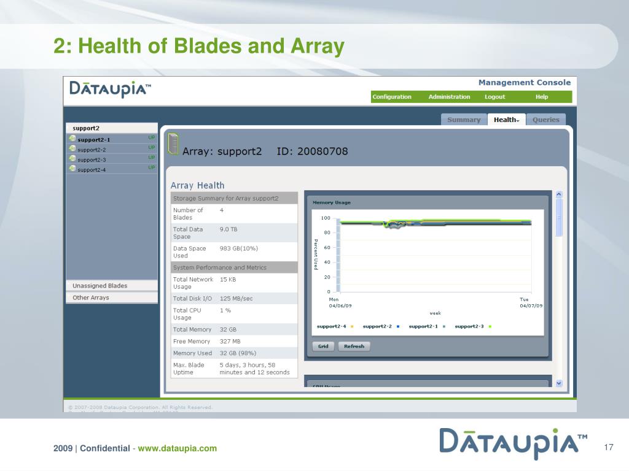Click the support2-2 blue legend swatch
The height and width of the screenshot is (471, 629).
pos(398,326)
